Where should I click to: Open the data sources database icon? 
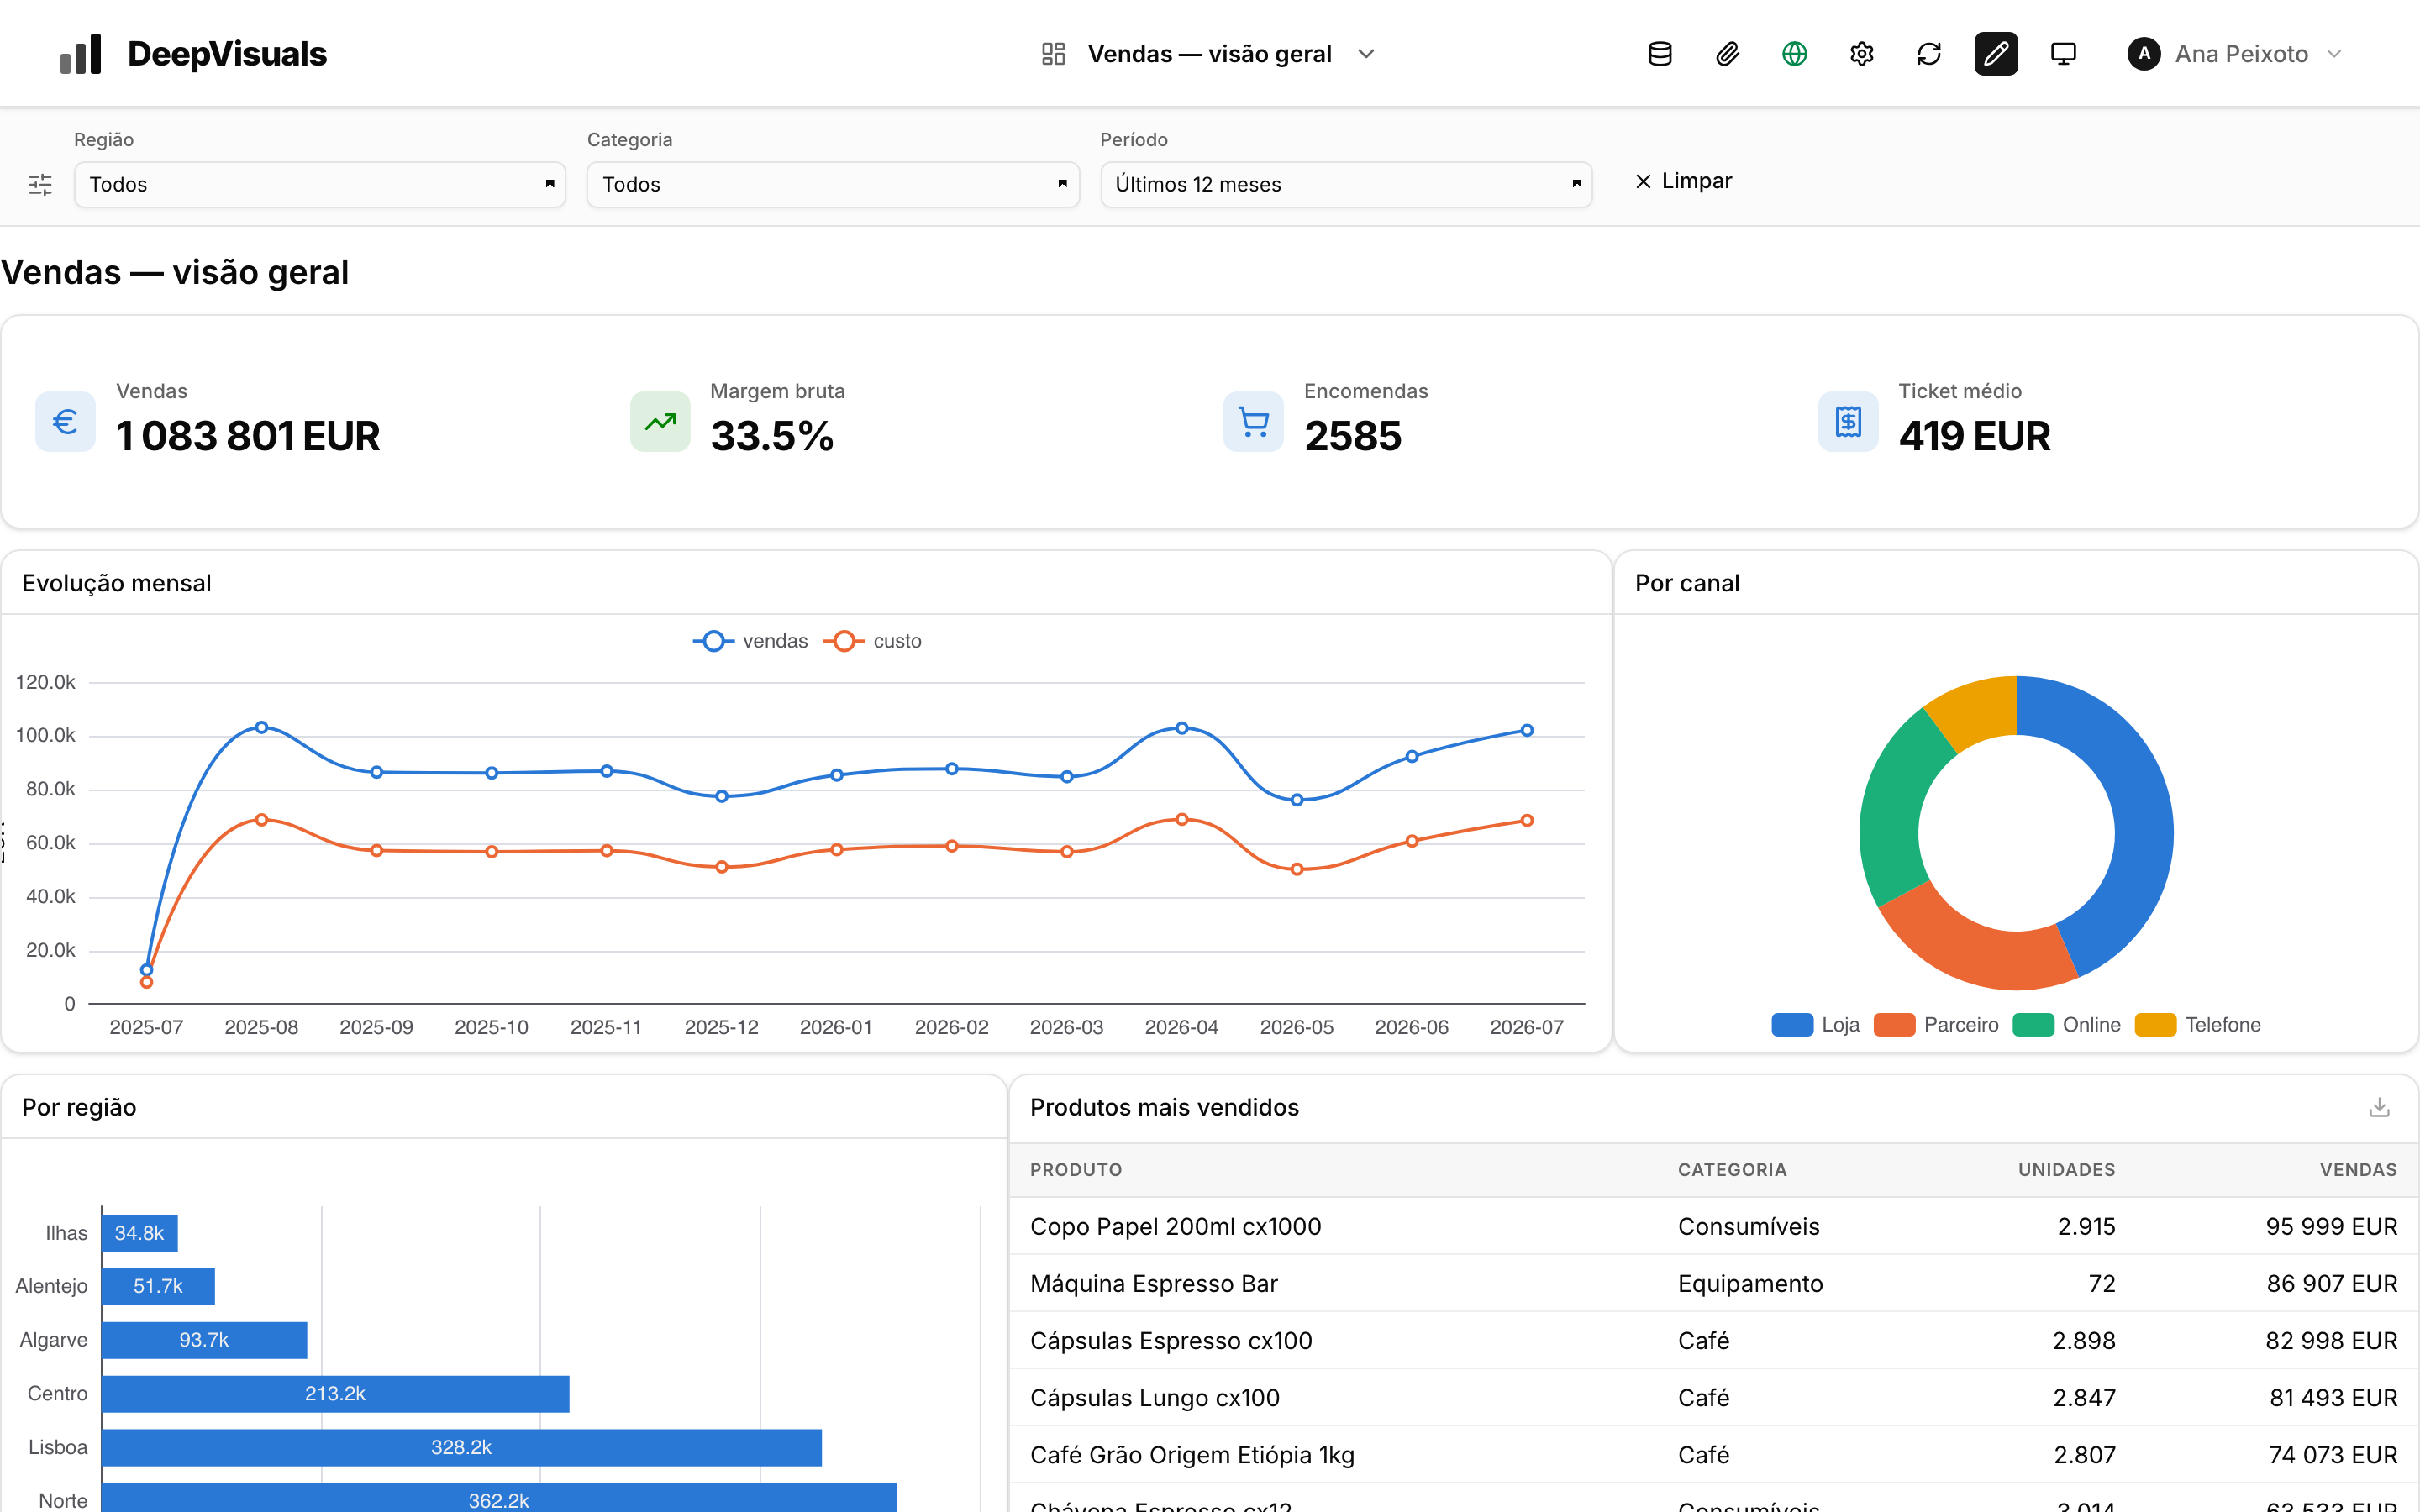tap(1660, 54)
